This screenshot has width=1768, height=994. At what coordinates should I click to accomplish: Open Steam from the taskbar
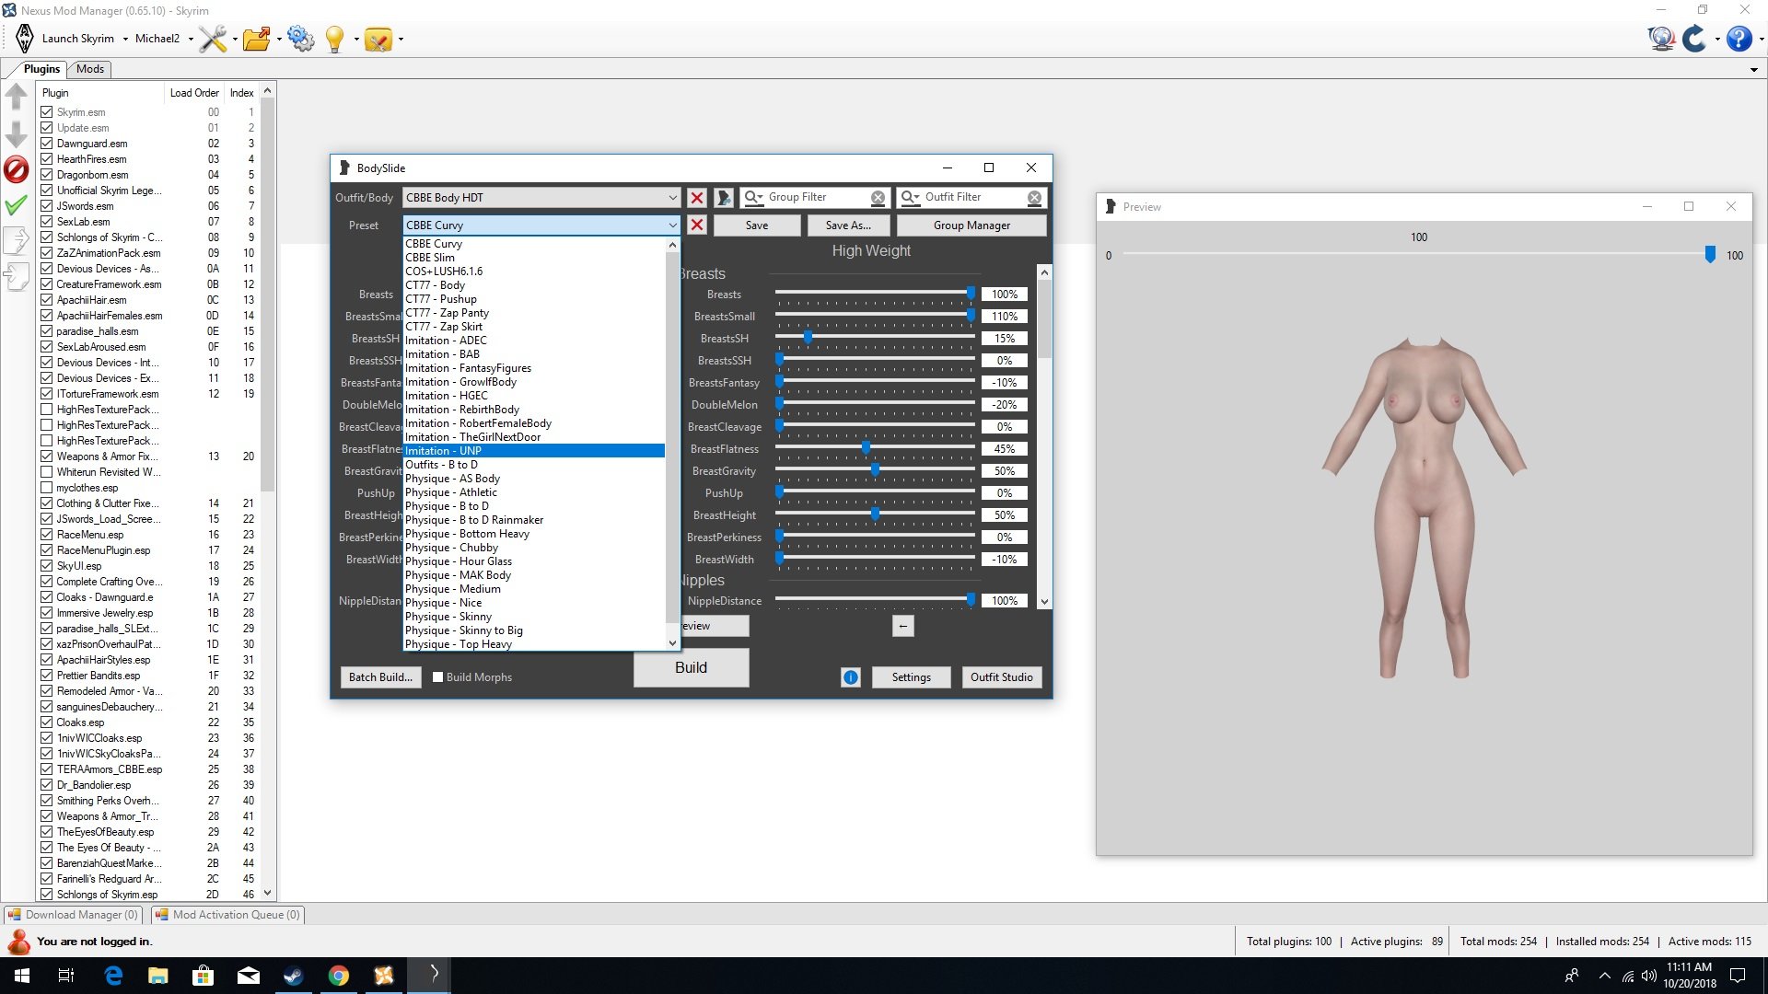[x=294, y=976]
